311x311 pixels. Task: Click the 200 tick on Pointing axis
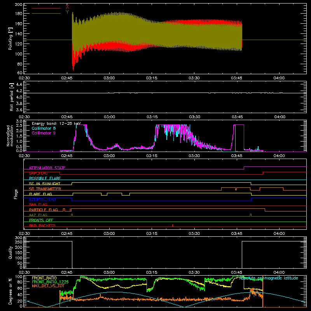click(x=19, y=4)
